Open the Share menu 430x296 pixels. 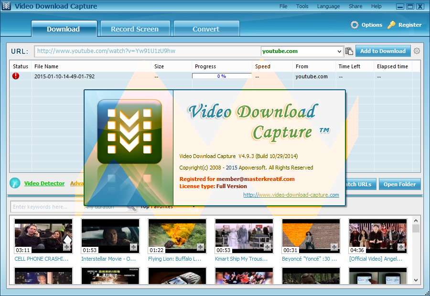[355, 6]
